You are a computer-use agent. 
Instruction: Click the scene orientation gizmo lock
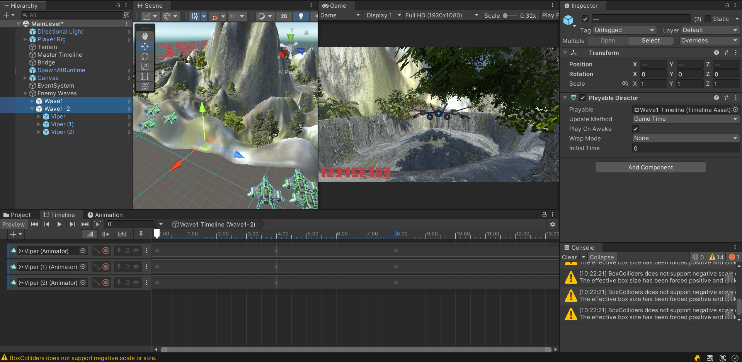306,33
